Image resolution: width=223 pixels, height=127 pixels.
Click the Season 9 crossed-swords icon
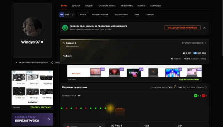click(x=63, y=43)
